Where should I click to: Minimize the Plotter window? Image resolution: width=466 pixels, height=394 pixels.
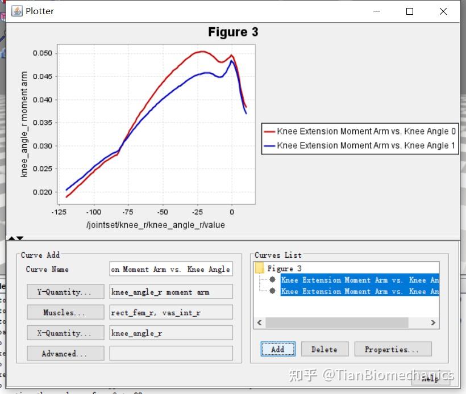[x=377, y=11]
